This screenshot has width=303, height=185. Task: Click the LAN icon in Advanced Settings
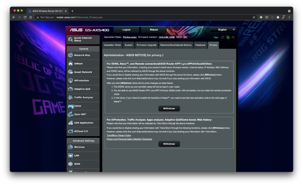click(70, 156)
